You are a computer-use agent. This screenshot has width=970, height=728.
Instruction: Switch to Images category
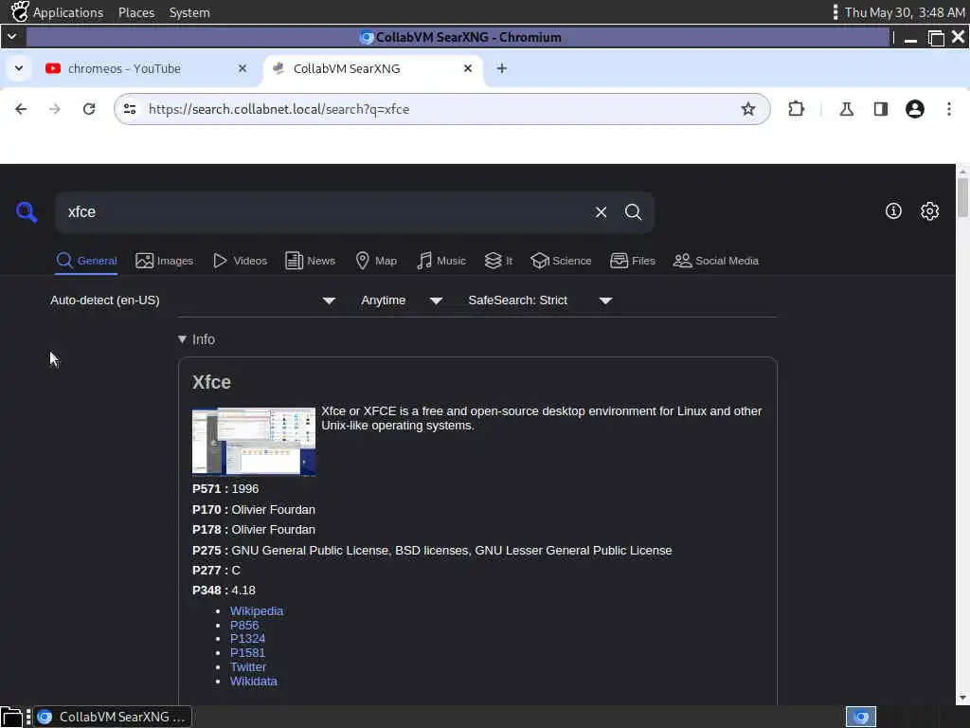click(165, 261)
